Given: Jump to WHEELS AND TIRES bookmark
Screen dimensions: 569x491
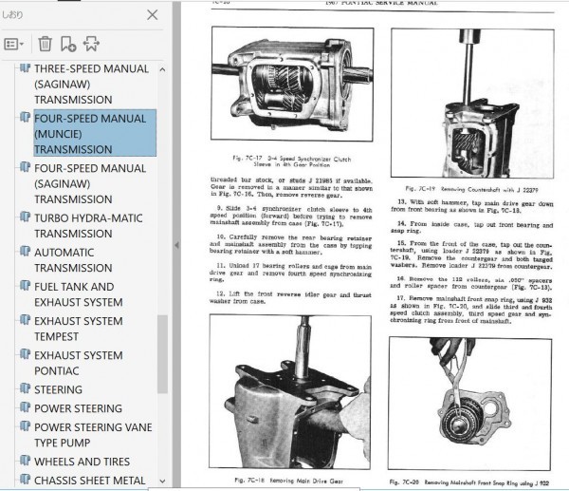Looking at the screenshot, I should click(x=82, y=462).
